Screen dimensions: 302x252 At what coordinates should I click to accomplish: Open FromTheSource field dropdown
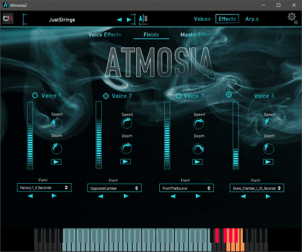[187, 188]
